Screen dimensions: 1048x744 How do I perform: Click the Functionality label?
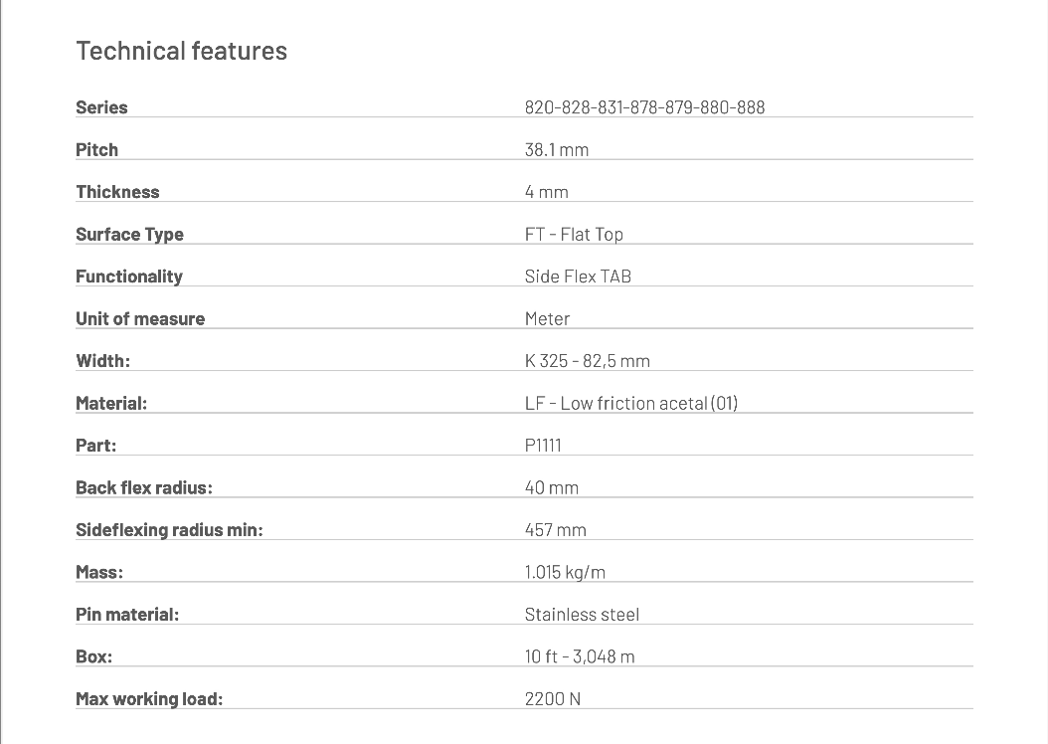(x=129, y=277)
